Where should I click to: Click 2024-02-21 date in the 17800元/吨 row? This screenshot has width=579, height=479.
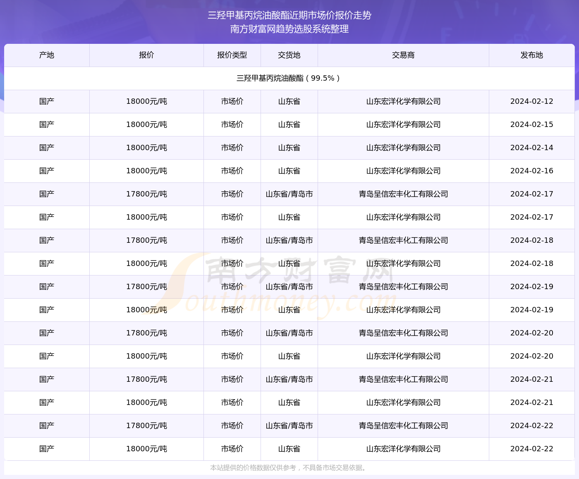pos(531,379)
